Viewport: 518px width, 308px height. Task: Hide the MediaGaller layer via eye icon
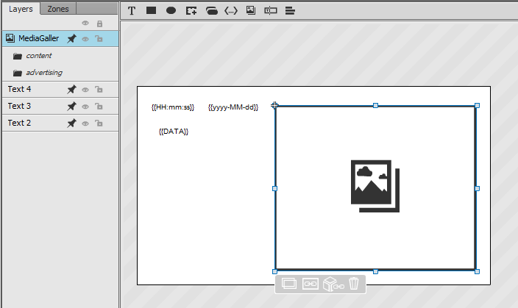coord(85,39)
